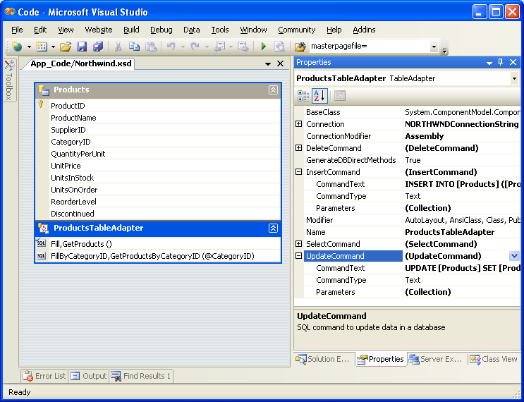Click the Categorized view icon in Properties
This screenshot has height=402, width=524.
click(303, 96)
